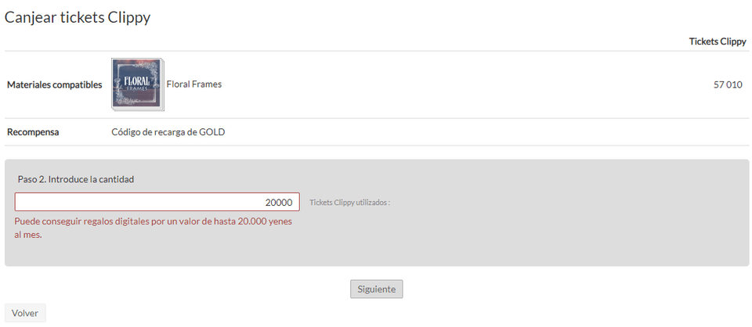This screenshot has height=327, width=752.
Task: Focus the ticket quantity input field
Action: point(157,202)
